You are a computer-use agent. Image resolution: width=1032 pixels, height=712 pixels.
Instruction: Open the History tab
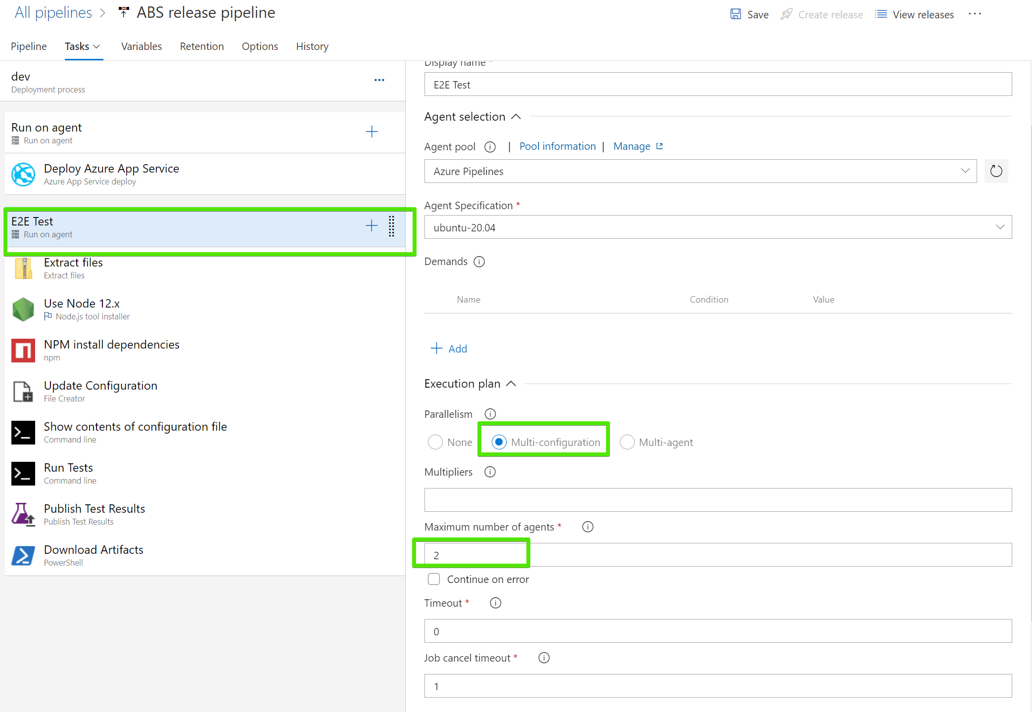point(312,46)
